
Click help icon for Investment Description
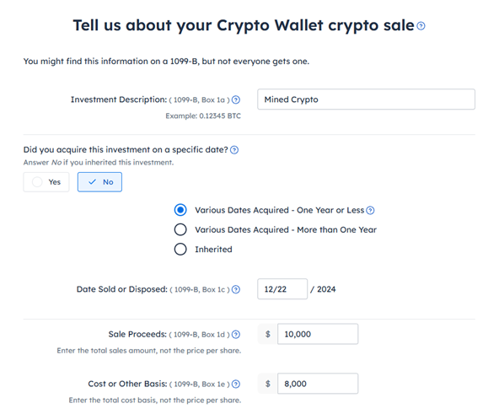point(236,100)
